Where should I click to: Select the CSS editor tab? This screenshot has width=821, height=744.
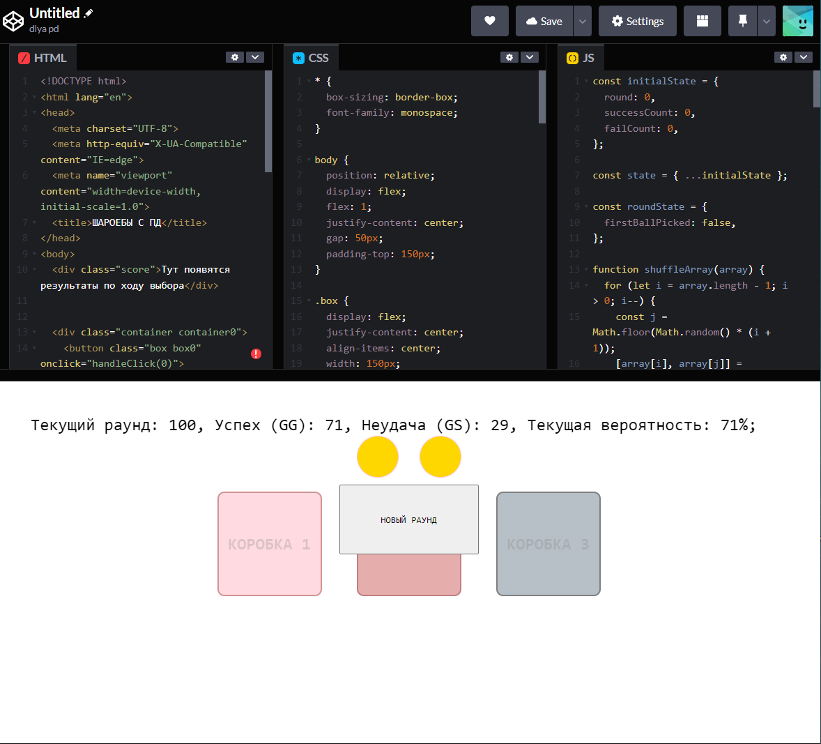[311, 58]
